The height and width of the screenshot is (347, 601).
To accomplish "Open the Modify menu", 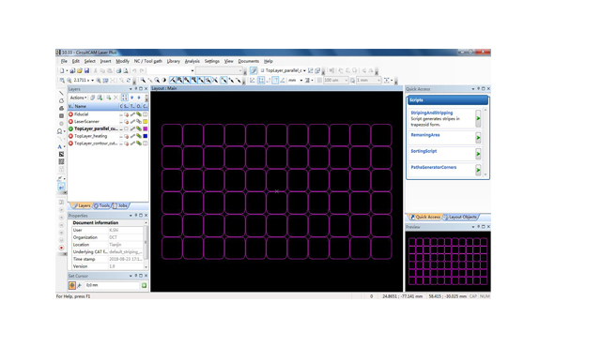I will [x=122, y=61].
